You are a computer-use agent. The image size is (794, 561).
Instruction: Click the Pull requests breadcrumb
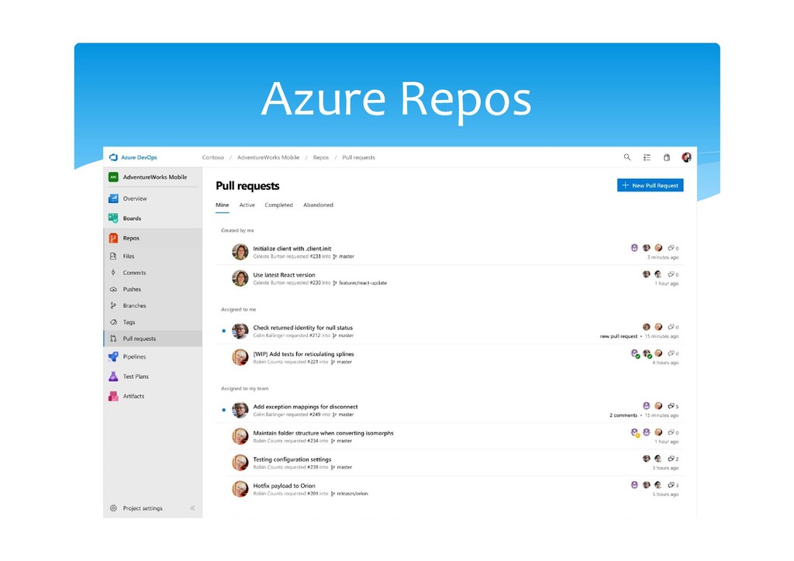(358, 157)
